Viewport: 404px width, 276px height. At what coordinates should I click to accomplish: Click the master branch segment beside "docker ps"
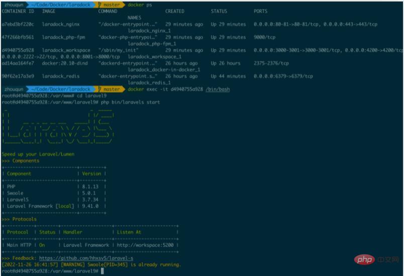[110, 5]
